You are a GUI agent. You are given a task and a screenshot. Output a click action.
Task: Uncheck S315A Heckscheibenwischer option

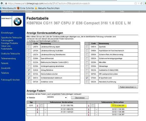tap(29, 74)
